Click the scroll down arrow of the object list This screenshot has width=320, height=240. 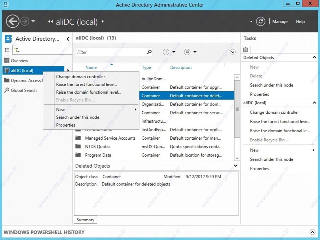[237, 158]
